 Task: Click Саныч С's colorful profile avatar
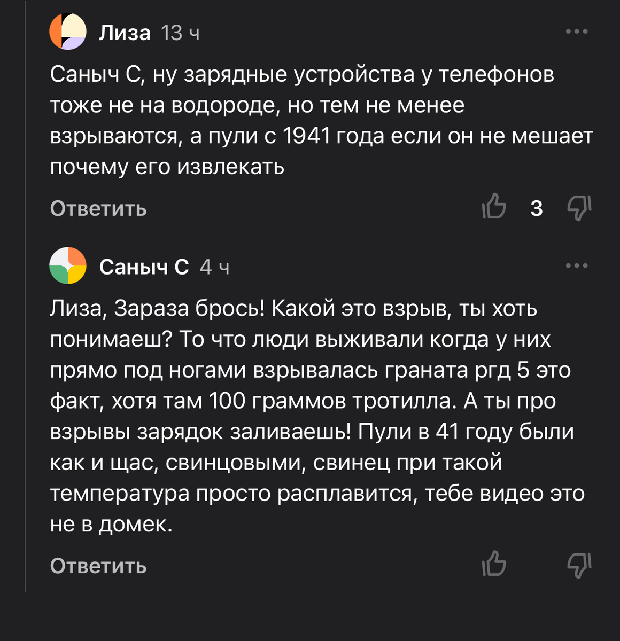click(x=68, y=266)
